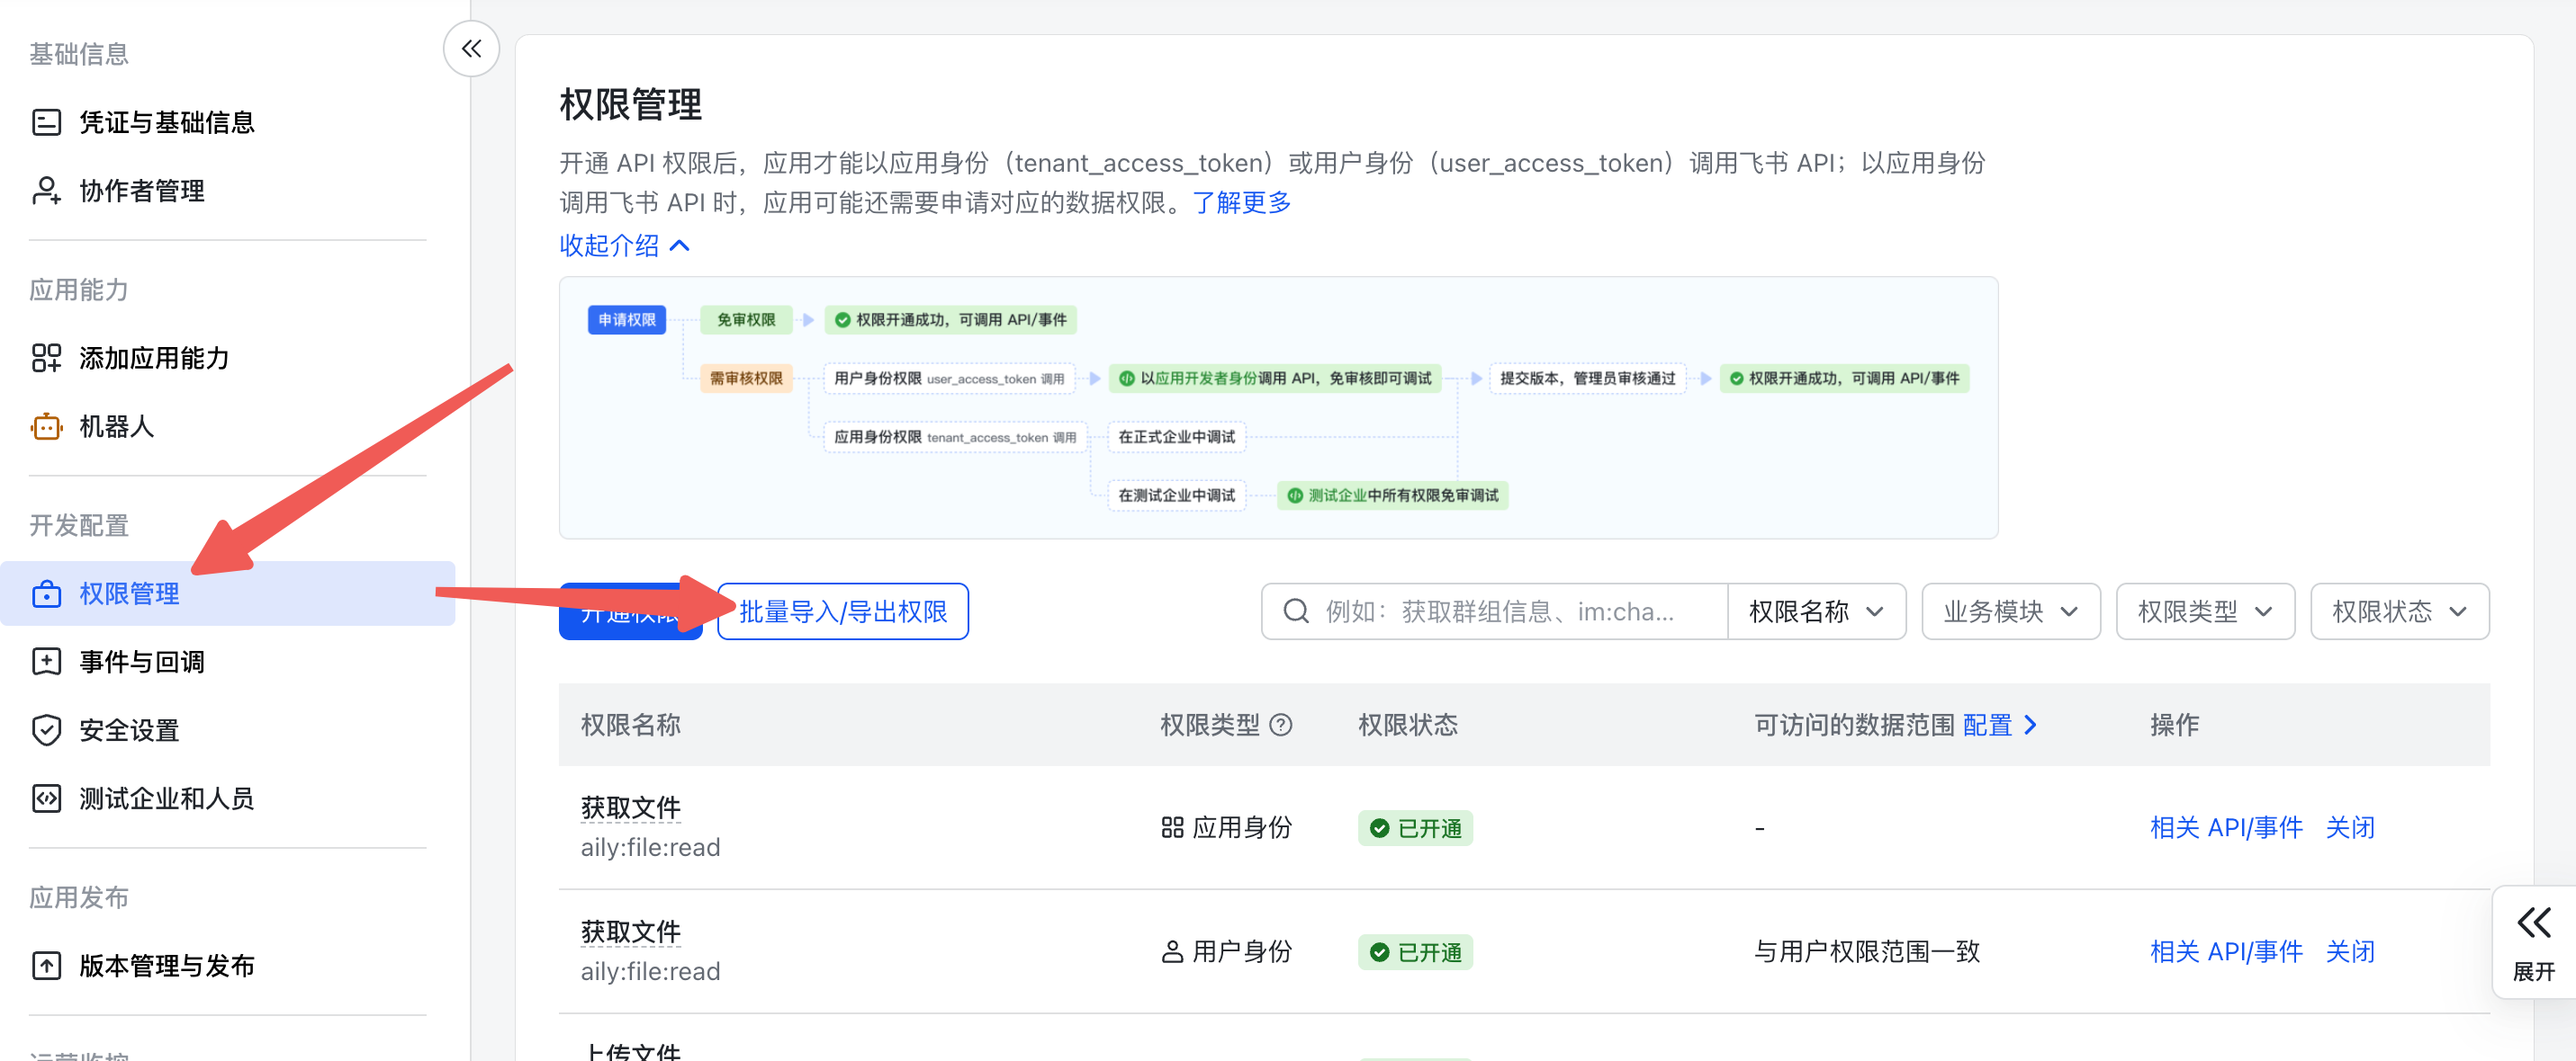Click the 协作者管理 person icon
The image size is (2576, 1061).
pyautogui.click(x=46, y=191)
